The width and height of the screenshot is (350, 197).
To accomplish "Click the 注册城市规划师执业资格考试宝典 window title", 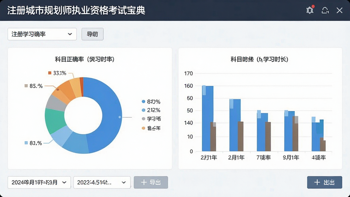I will [x=76, y=11].
